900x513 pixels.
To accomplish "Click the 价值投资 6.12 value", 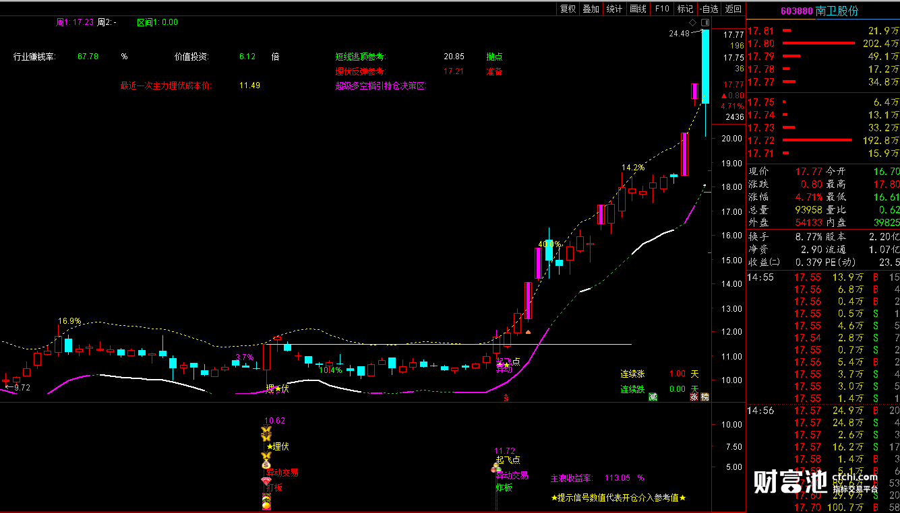I will click(x=247, y=57).
